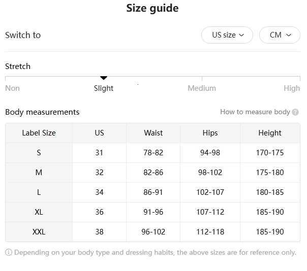Select the High stretch label
Screen dimensions: 307x271
pyautogui.click(x=292, y=88)
